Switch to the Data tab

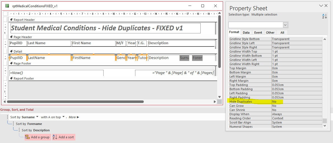[x=246, y=33]
